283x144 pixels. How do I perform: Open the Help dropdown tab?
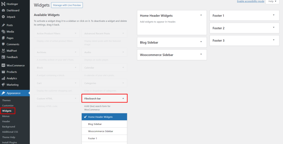[272, 2]
